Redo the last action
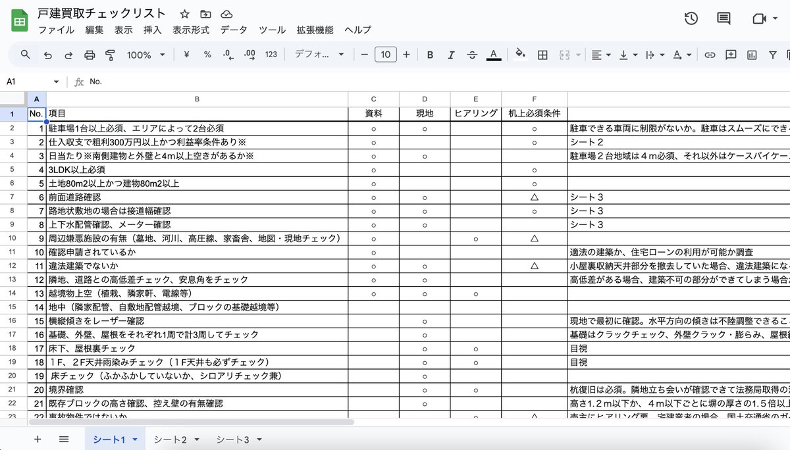790x450 pixels. [x=68, y=55]
